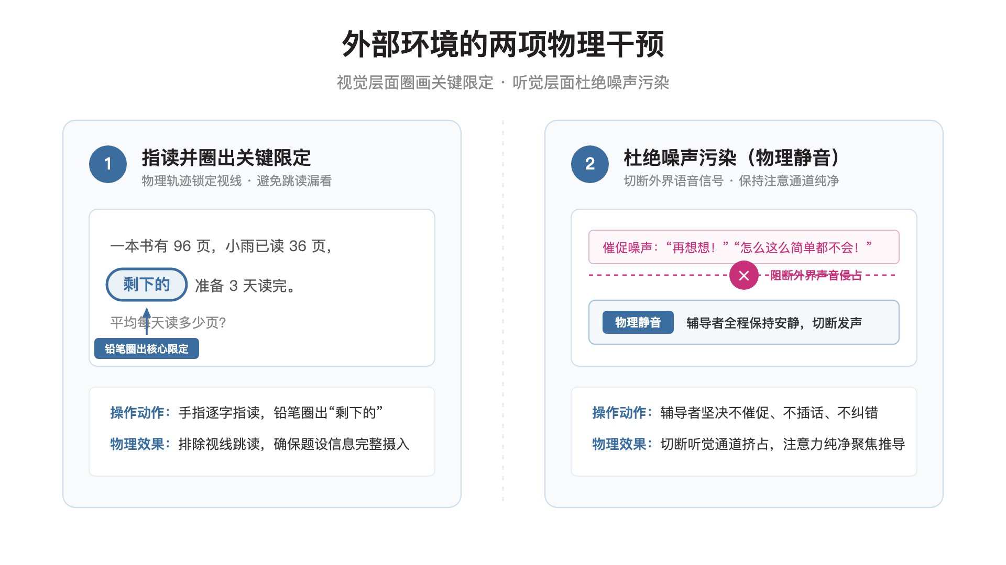Click the left card's '操作动作：' label
The width and height of the screenshot is (1006, 565).
(x=140, y=413)
